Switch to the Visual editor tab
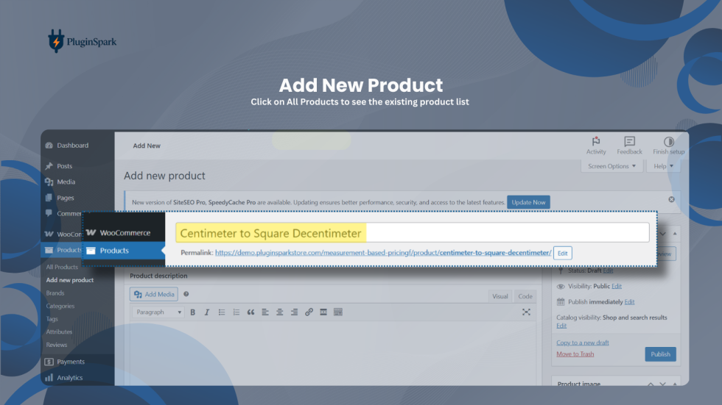722x405 pixels. click(x=500, y=296)
